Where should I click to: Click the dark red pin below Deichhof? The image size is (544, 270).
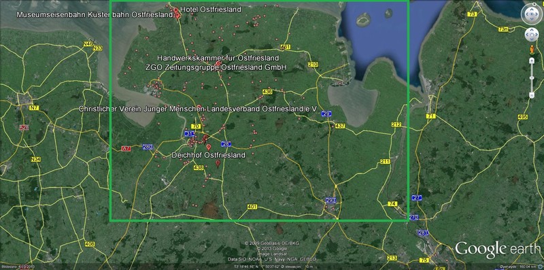pos(218,164)
